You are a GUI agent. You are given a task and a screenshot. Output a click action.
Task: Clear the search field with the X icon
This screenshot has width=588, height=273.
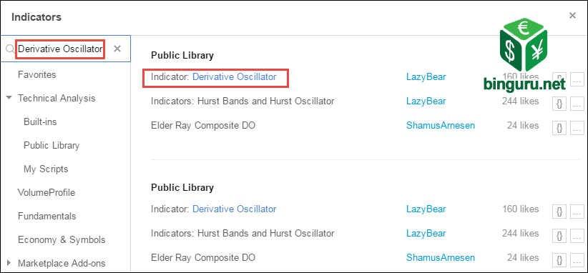pos(117,49)
